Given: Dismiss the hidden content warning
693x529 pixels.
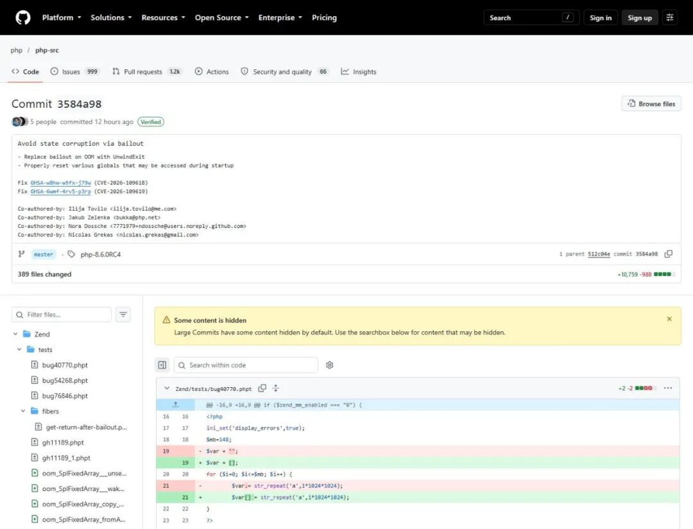Looking at the screenshot, I should click(669, 319).
